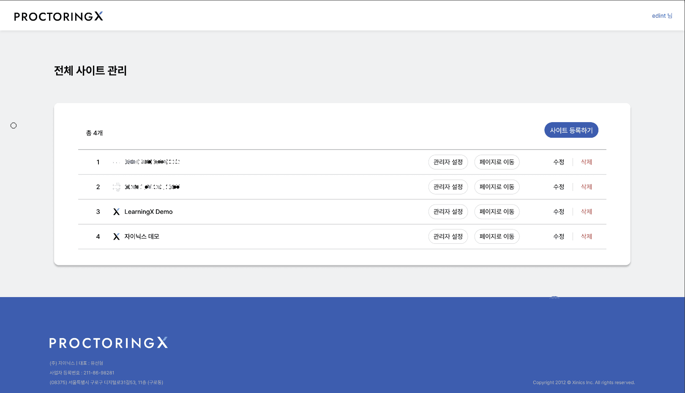Click the ProctoringX footer logo
Screen dimensions: 685x393
pos(109,343)
